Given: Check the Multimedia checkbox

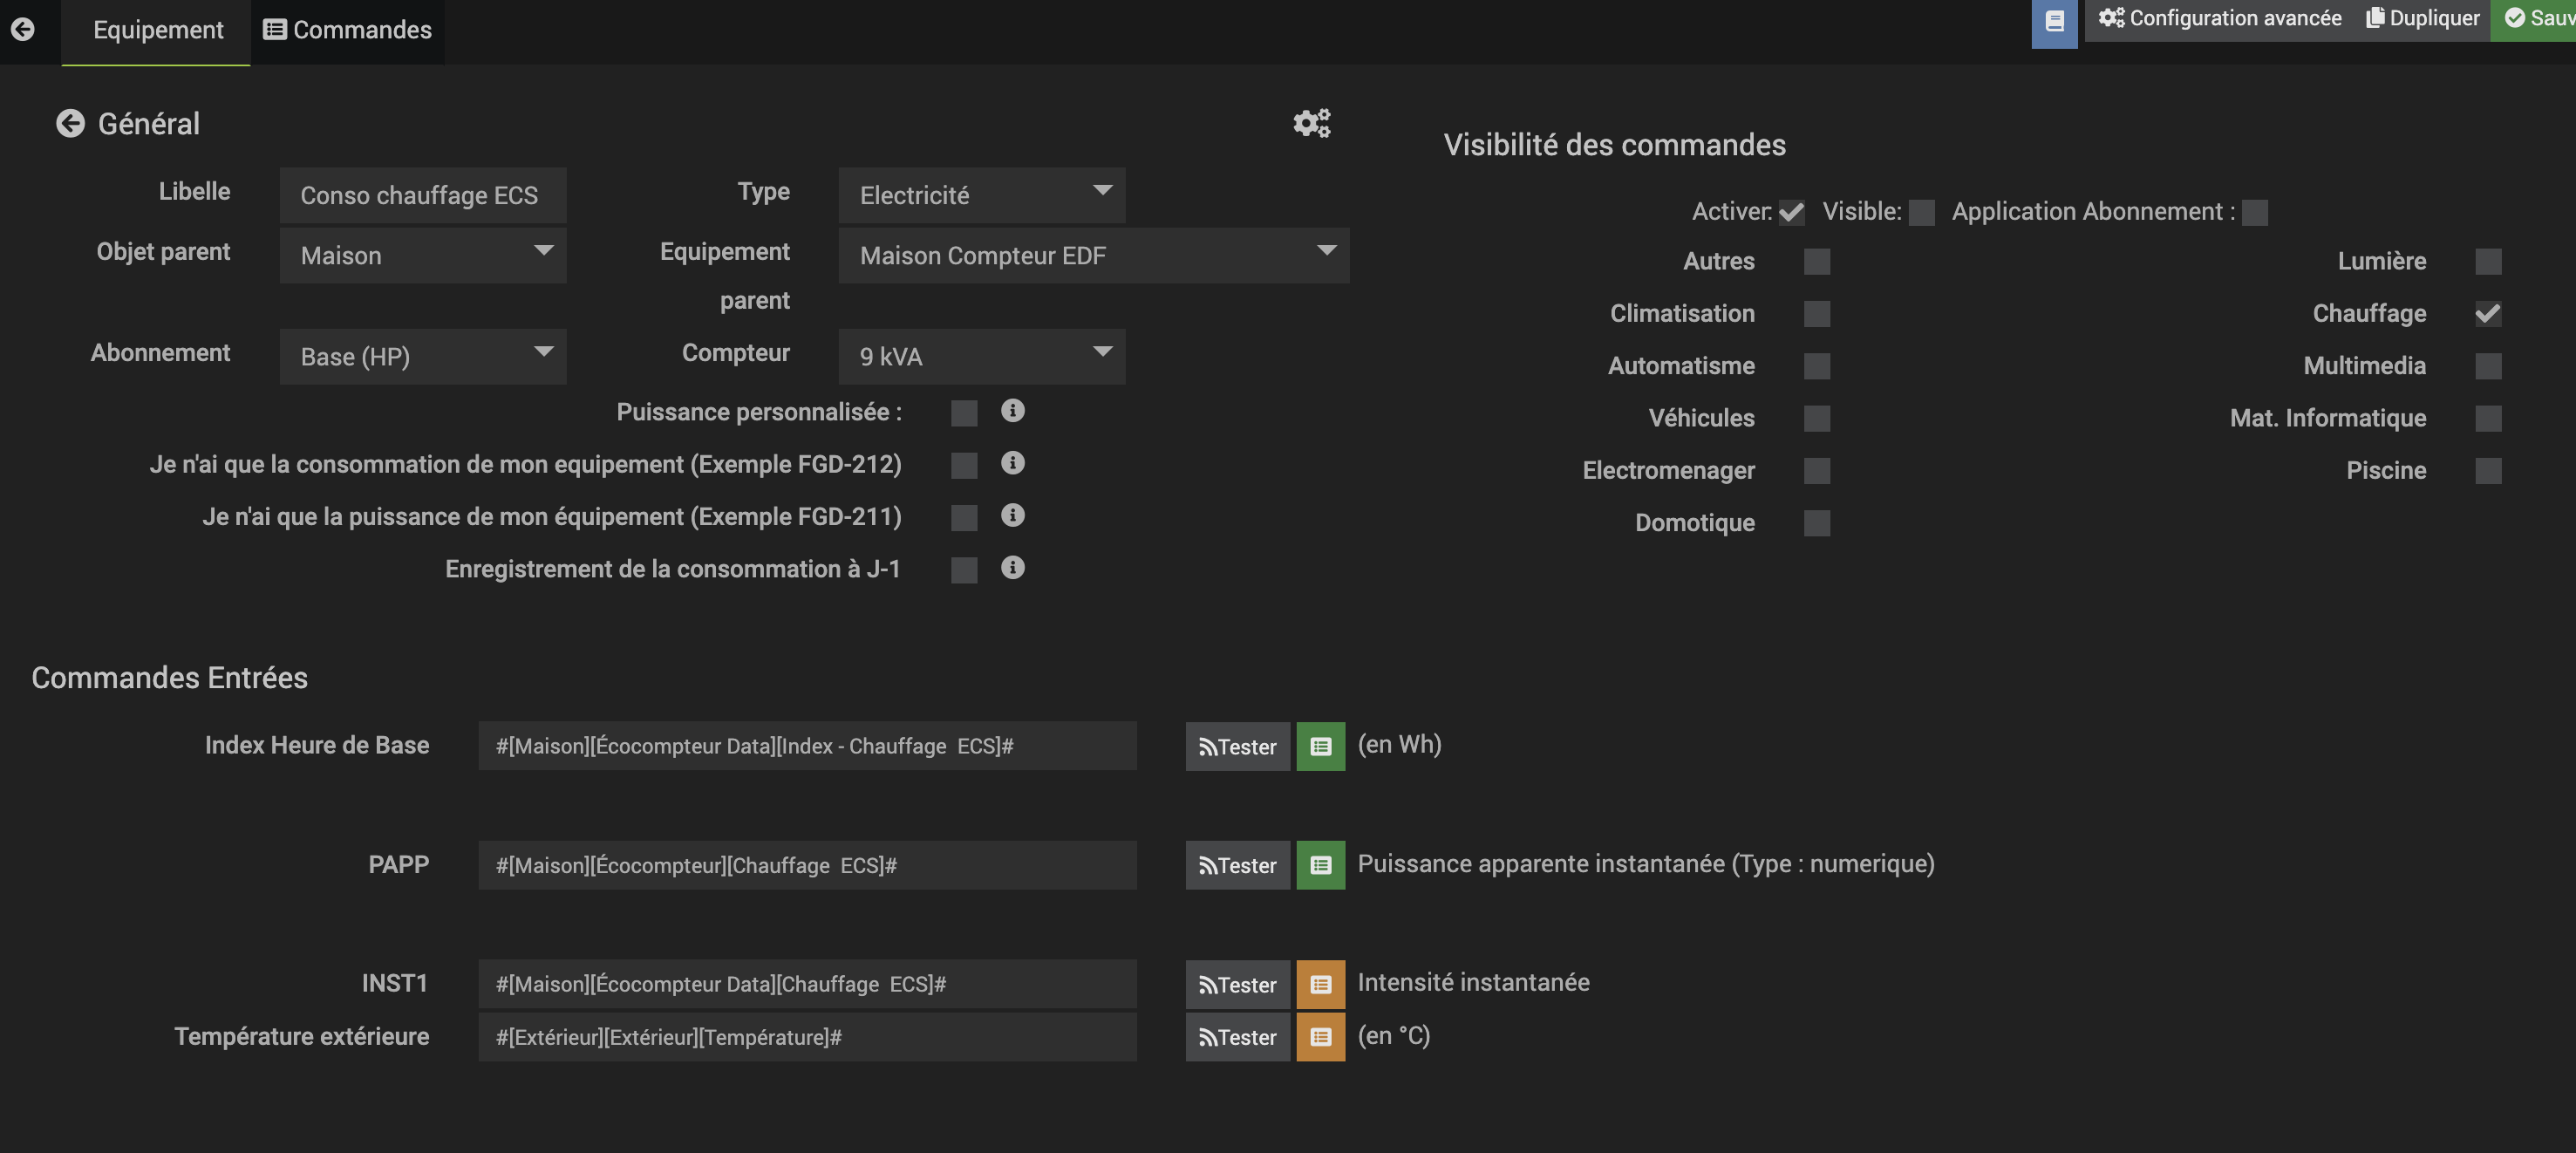Looking at the screenshot, I should [2488, 366].
